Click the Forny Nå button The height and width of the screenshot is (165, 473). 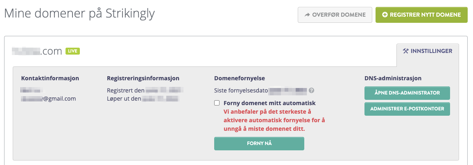pos(259,143)
